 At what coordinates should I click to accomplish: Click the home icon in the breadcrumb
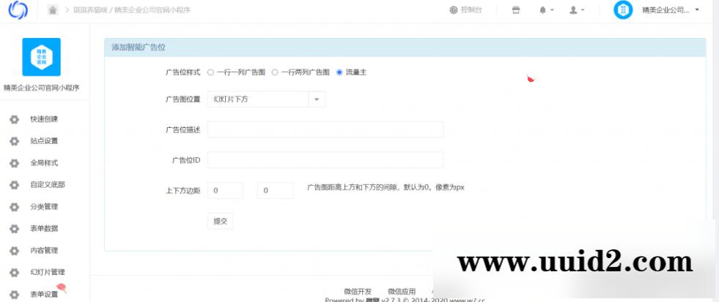pyautogui.click(x=53, y=10)
